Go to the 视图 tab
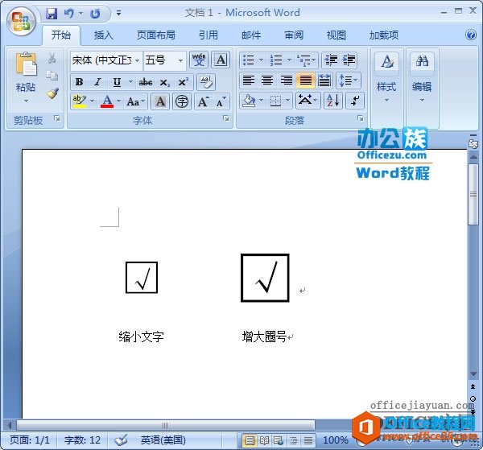The image size is (483, 450). tap(336, 35)
